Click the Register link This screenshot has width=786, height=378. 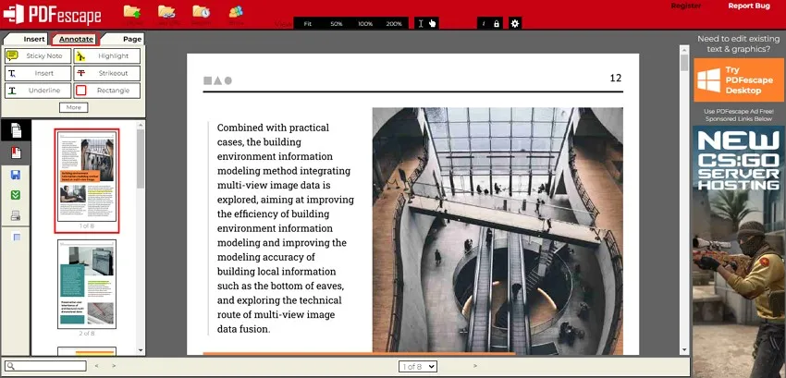pyautogui.click(x=686, y=6)
